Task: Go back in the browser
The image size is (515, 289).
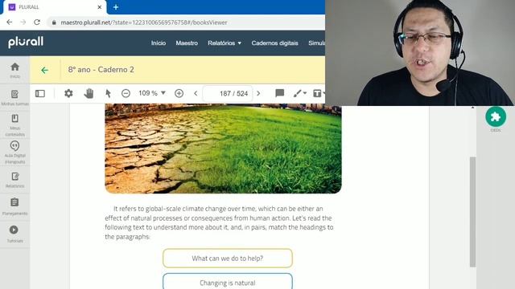Action: 9,22
